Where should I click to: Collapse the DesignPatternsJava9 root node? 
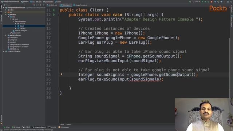pos(4,8)
